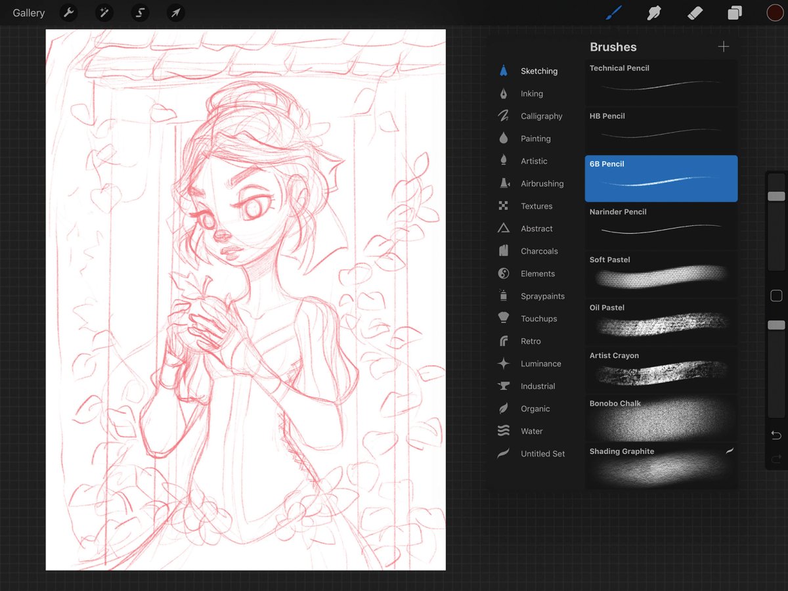Toggle the square modify button on sidebar

(x=776, y=296)
